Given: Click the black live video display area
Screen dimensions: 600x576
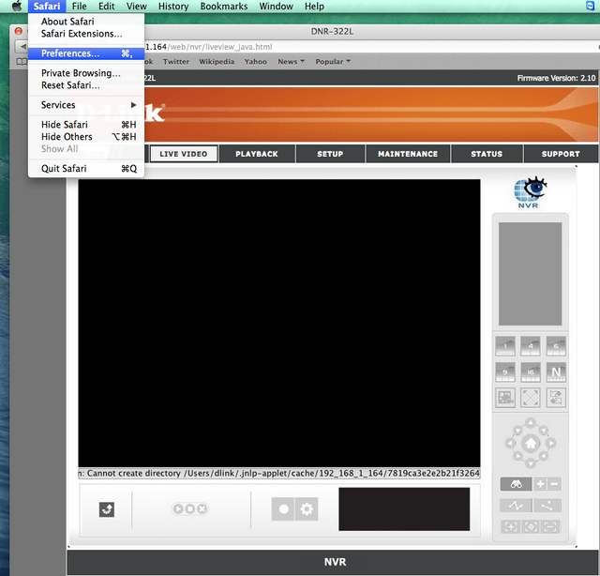Looking at the screenshot, I should 279,323.
